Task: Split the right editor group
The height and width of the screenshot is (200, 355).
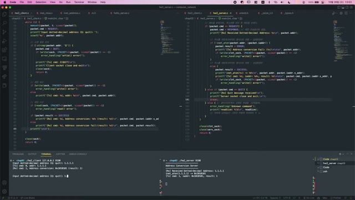Action: tap(346, 13)
